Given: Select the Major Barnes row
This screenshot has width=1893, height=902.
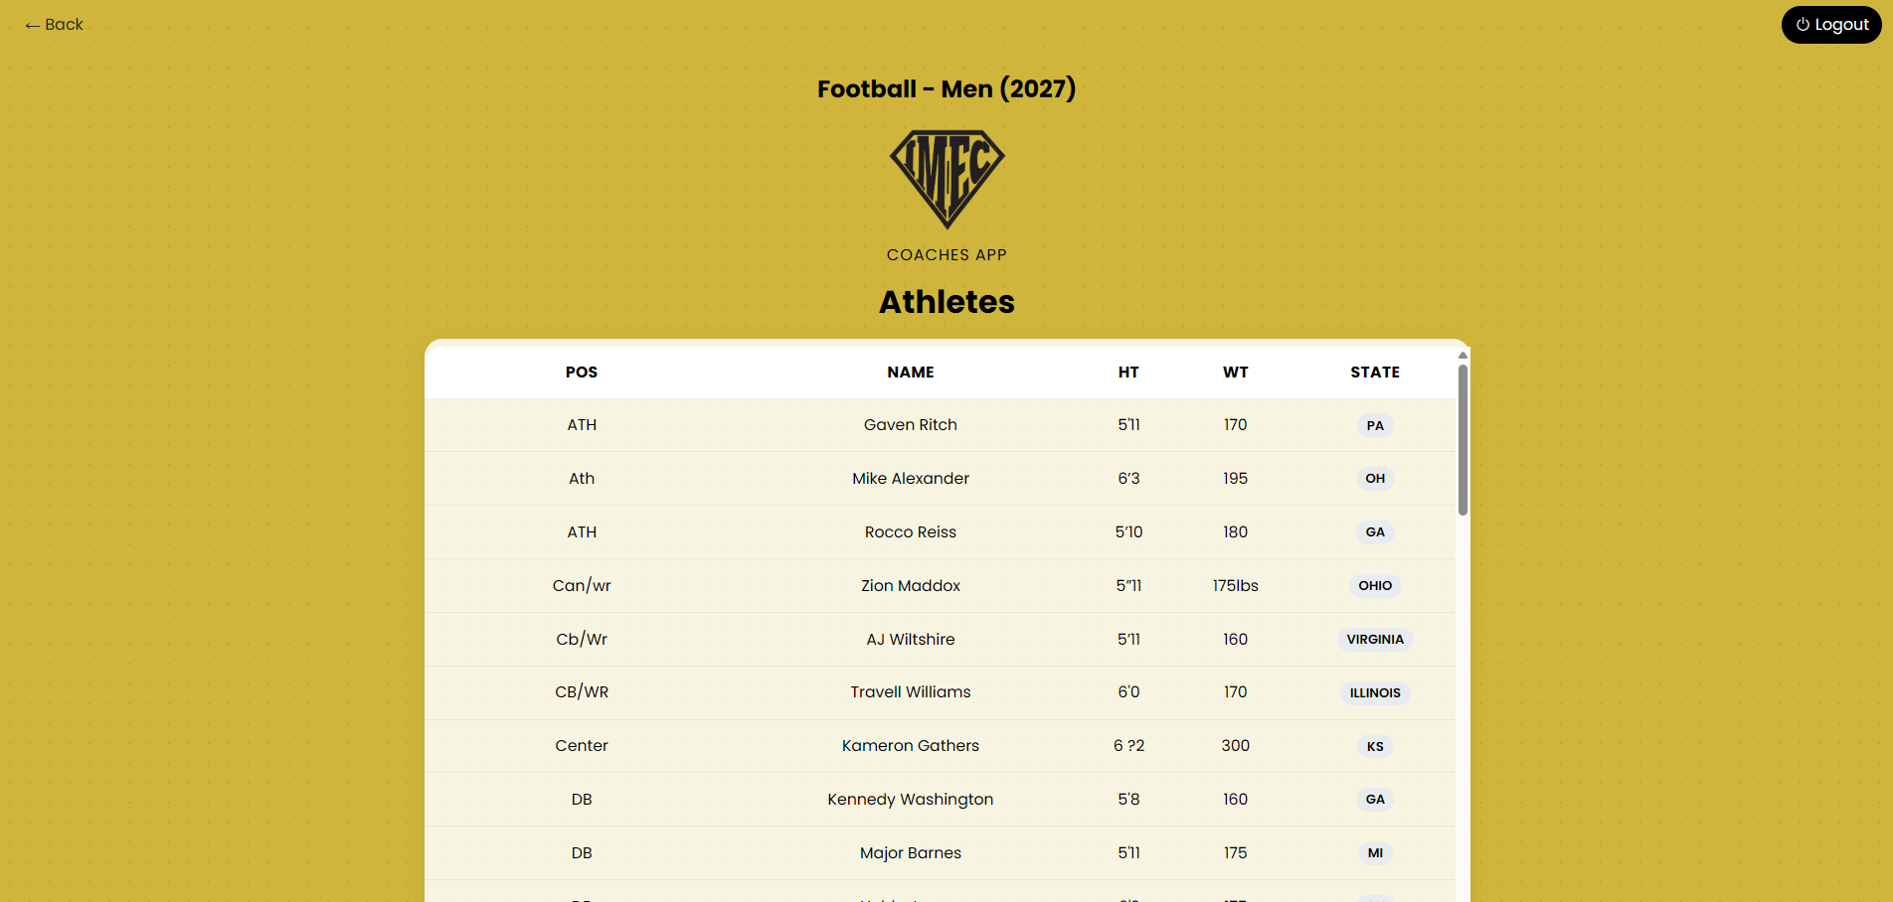Looking at the screenshot, I should pyautogui.click(x=910, y=852).
